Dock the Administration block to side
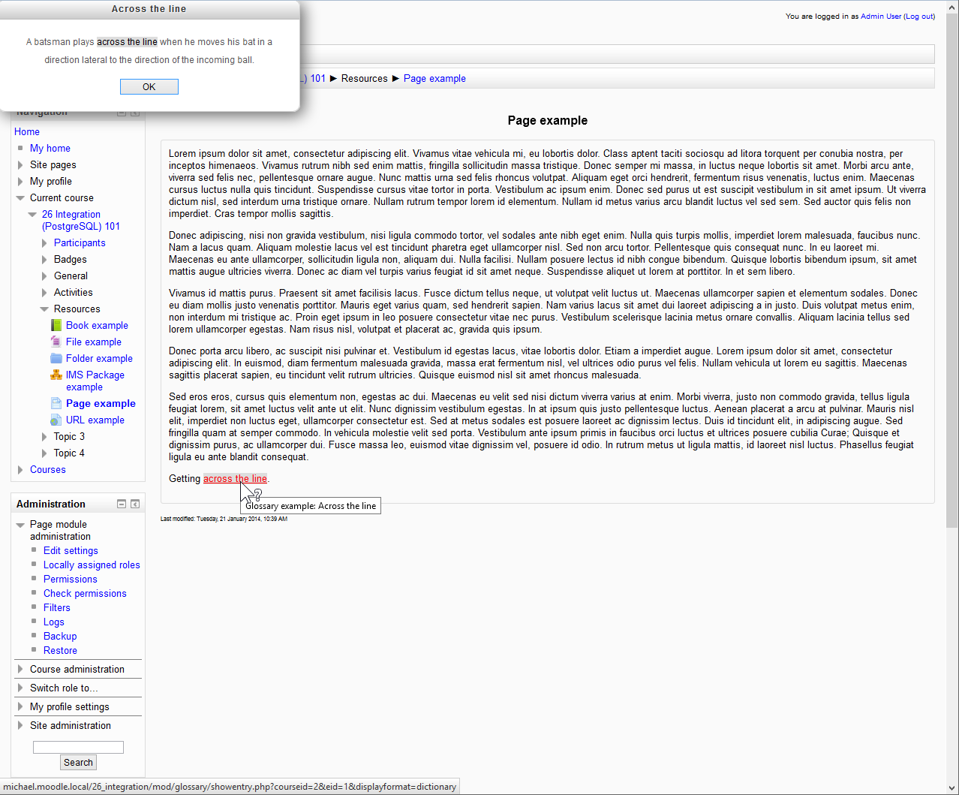Image resolution: width=959 pixels, height=795 pixels. [x=135, y=504]
